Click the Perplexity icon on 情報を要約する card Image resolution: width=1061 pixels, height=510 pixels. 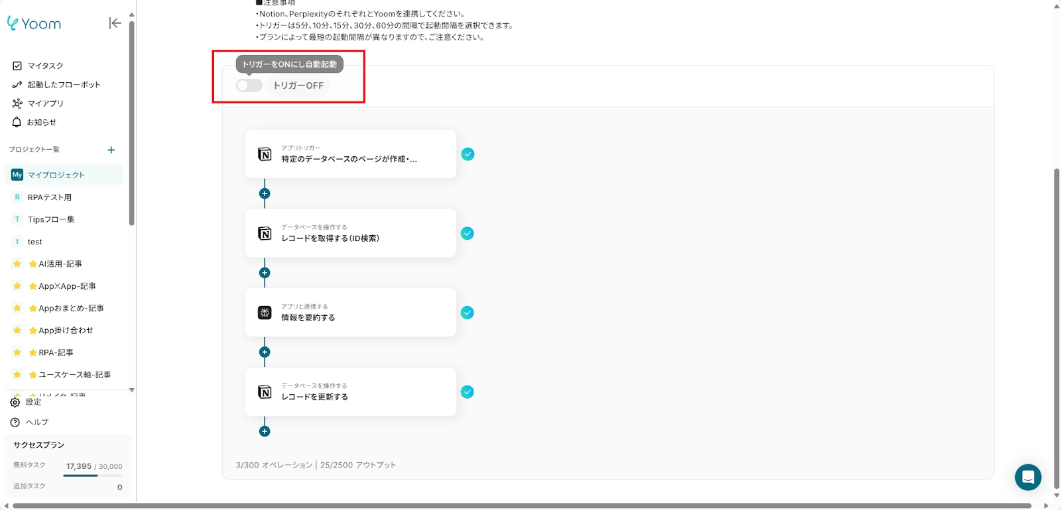click(265, 313)
